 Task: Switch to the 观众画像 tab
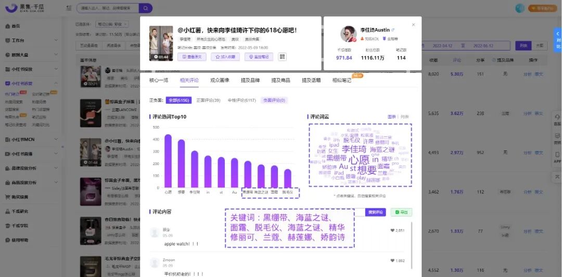coord(220,80)
